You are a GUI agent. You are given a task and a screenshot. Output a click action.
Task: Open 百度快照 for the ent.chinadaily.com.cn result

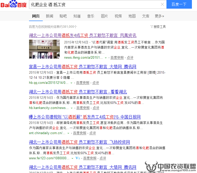click(80, 133)
